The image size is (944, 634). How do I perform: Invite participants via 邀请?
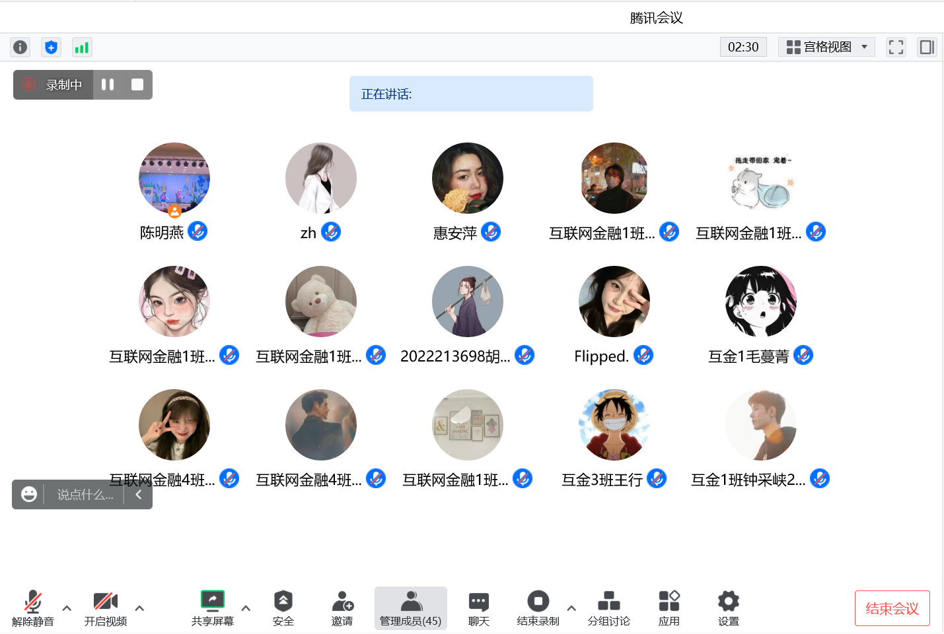[x=342, y=608]
